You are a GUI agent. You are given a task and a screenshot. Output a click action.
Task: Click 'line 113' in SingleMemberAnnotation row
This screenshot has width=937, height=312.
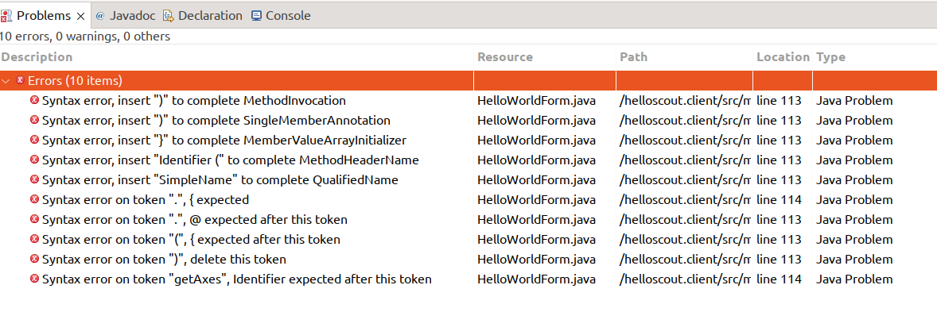coord(779,121)
